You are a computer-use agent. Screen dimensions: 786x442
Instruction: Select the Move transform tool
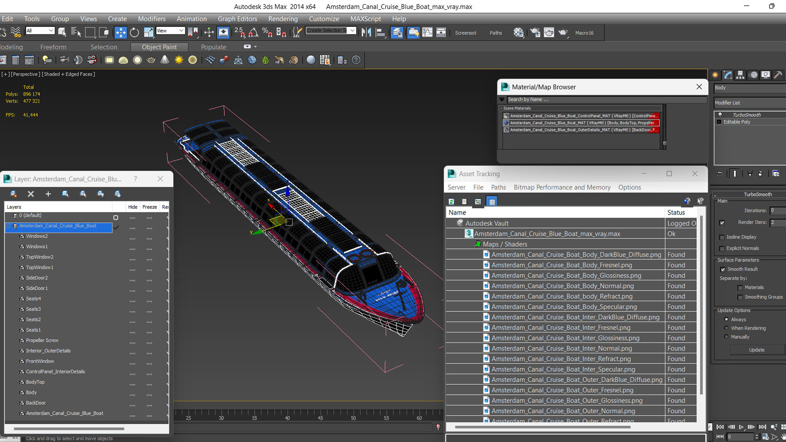120,32
